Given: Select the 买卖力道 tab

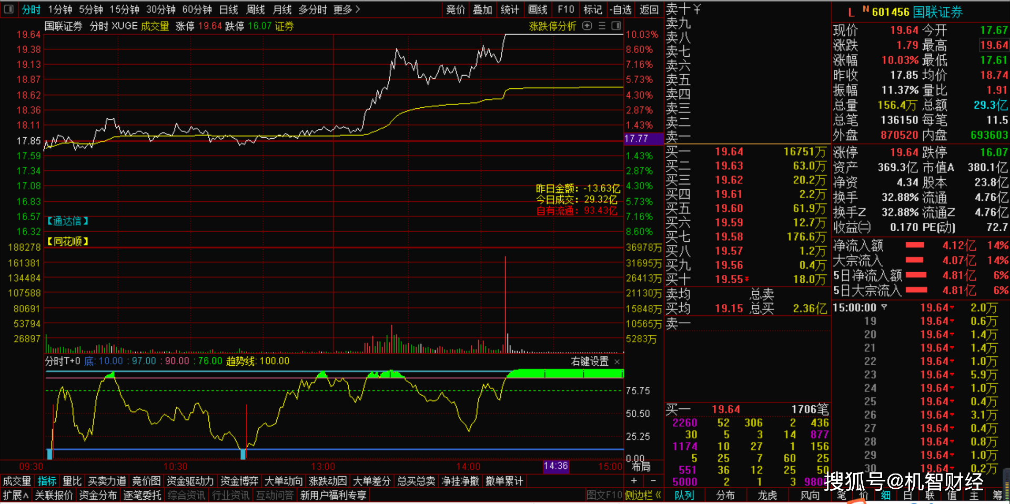Looking at the screenshot, I should click(107, 481).
